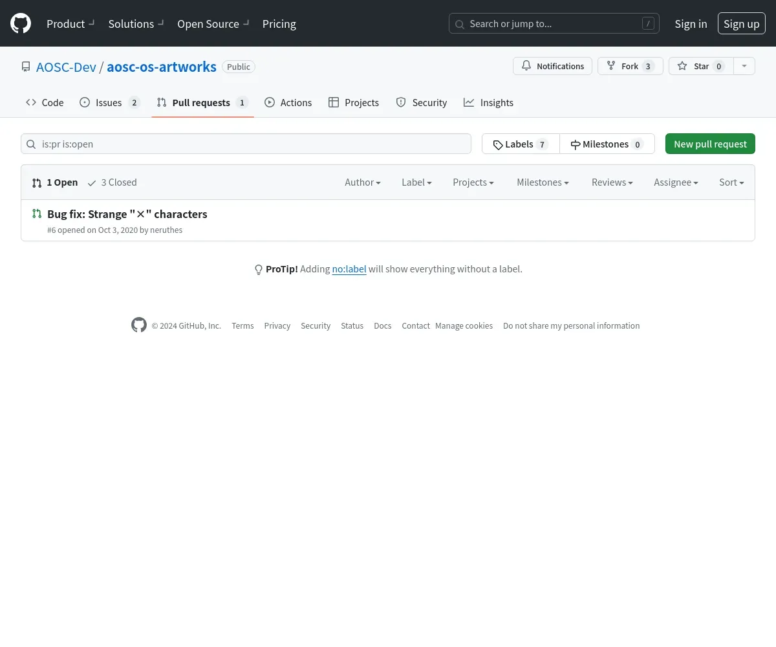Image resolution: width=776 pixels, height=647 pixels.
Task: Click the slash shortcut key icon in search
Action: tap(648, 24)
